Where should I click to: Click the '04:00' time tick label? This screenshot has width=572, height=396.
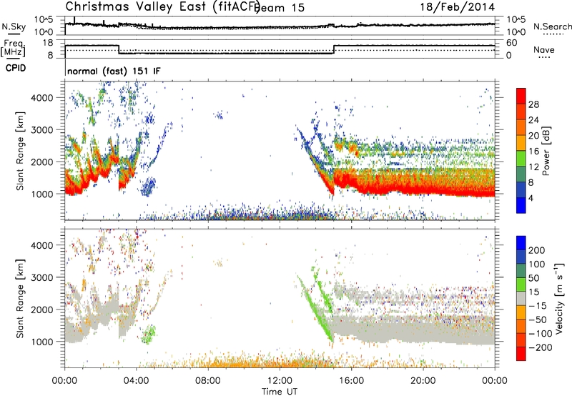tap(136, 381)
